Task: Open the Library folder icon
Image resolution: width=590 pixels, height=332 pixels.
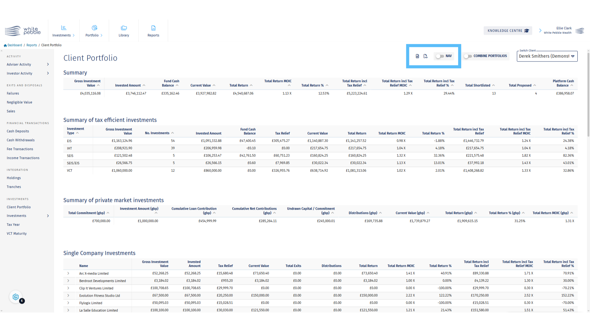Action: [124, 28]
